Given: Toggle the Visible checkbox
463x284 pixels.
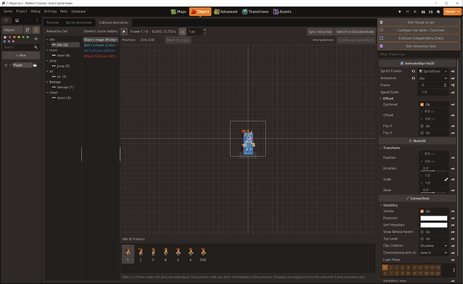Looking at the screenshot, I should 422,211.
